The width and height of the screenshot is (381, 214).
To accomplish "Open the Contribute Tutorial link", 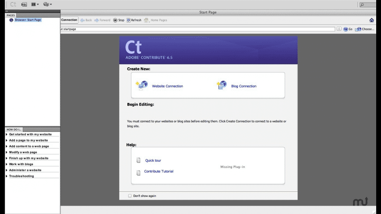I will [159, 171].
